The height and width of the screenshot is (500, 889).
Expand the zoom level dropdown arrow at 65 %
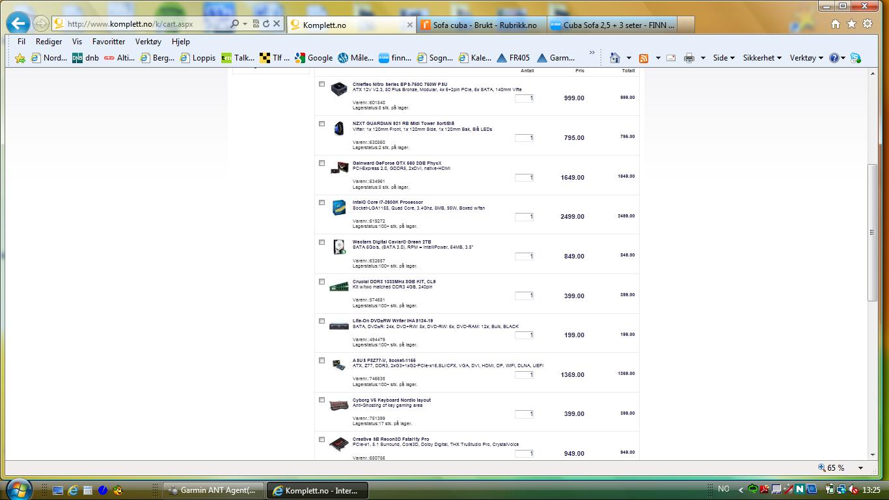tap(860, 467)
